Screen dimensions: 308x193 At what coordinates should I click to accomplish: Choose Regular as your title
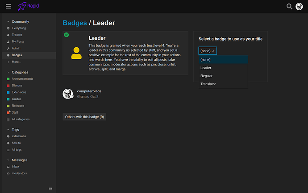223,76
